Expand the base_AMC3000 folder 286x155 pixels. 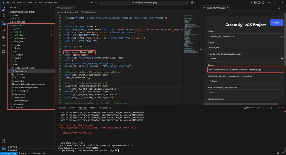[19, 22]
